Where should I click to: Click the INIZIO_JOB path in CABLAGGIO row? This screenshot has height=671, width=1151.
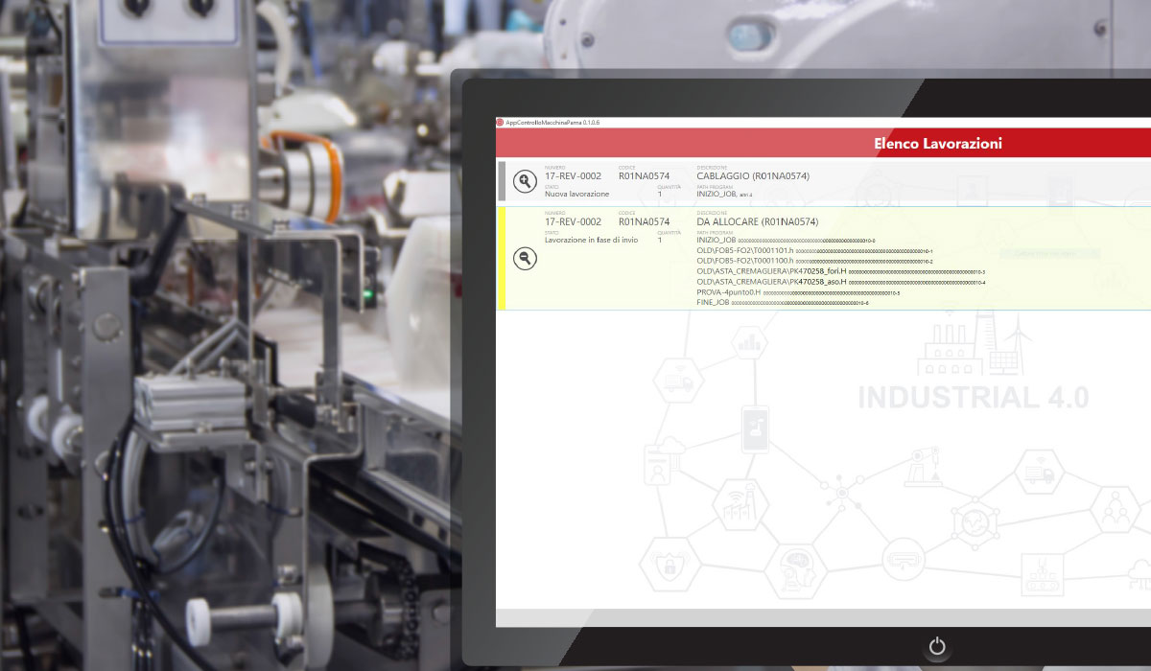(716, 194)
